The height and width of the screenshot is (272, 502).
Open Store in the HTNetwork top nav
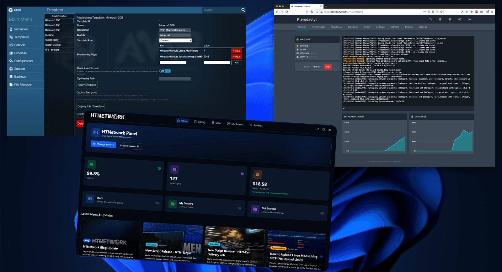coord(216,123)
